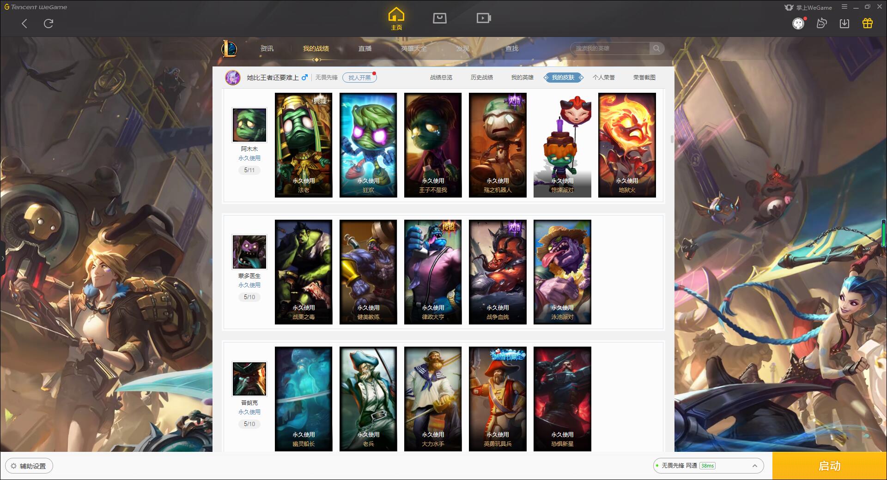Click the 找人开黑 button

[x=359, y=78]
